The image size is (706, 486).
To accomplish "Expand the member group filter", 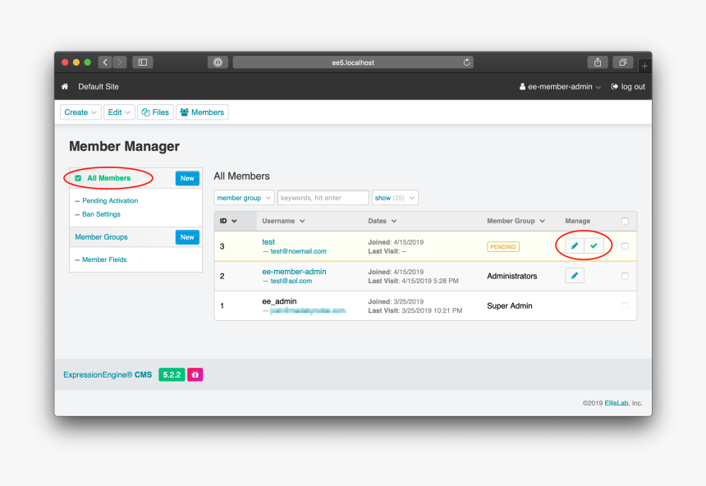I will 244,198.
